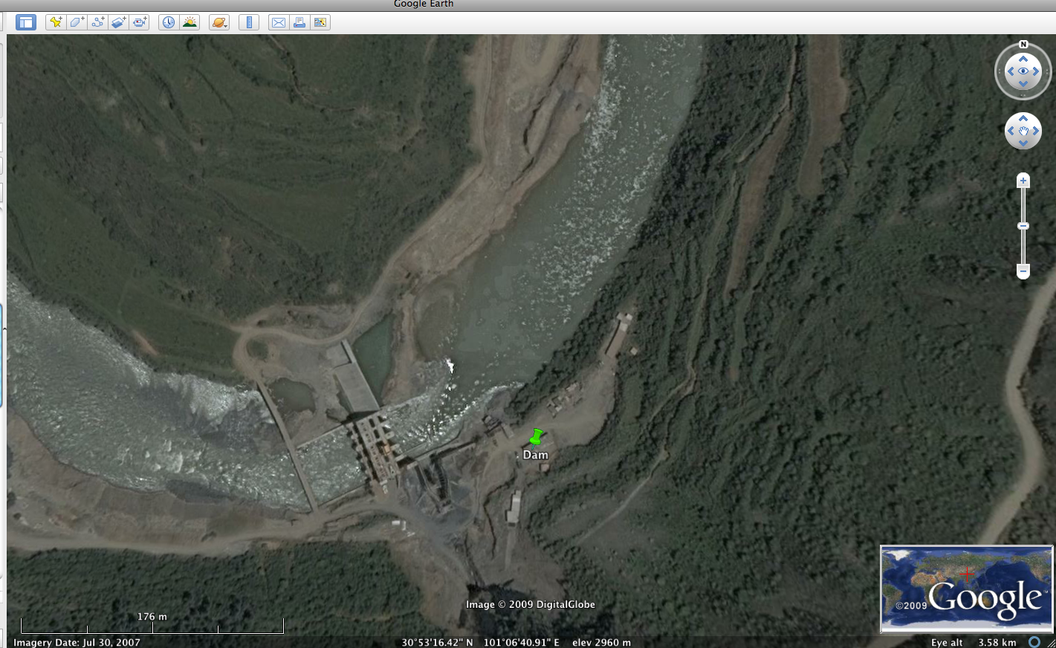The image size is (1056, 648).
Task: Click the latitude 30°53'16.42" N readout
Action: tap(437, 642)
